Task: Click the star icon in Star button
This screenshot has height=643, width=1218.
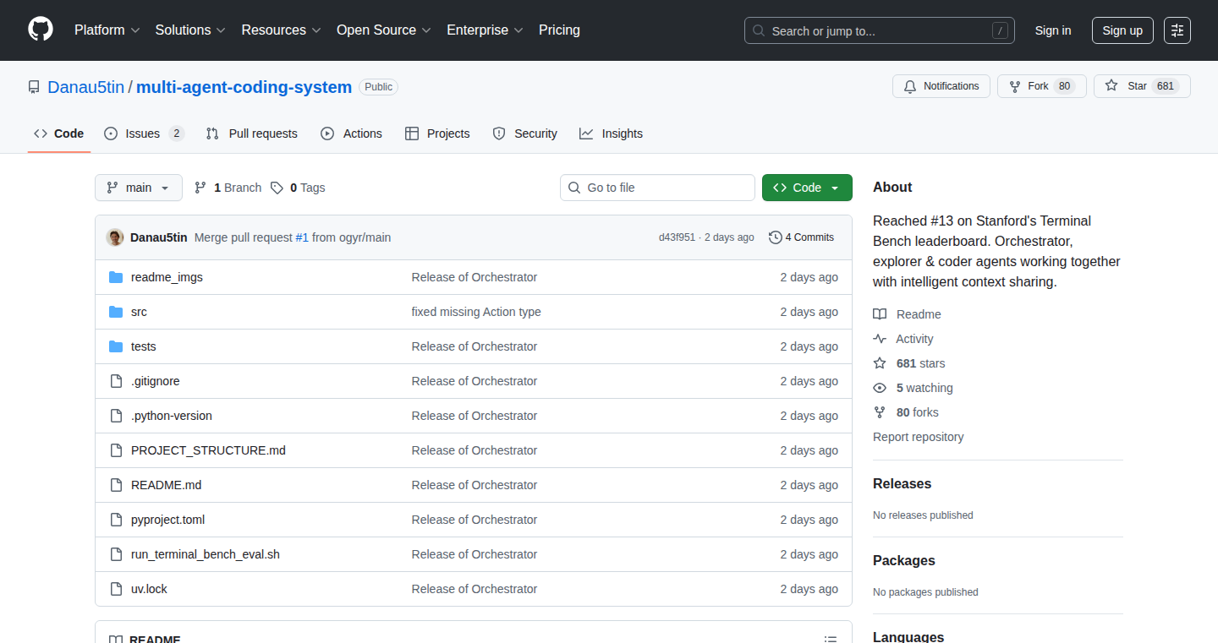Action: click(x=1111, y=86)
